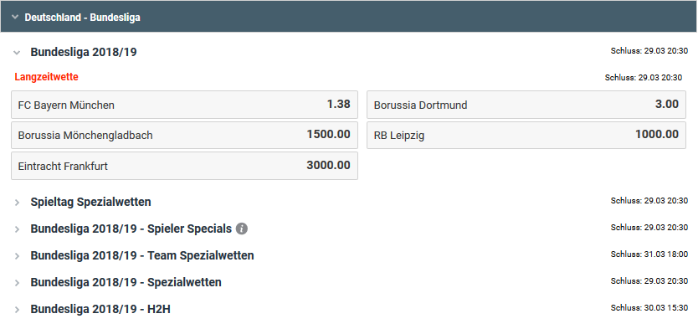
Task: Choose RB Leipzig odds 1000.00
Action: click(526, 135)
